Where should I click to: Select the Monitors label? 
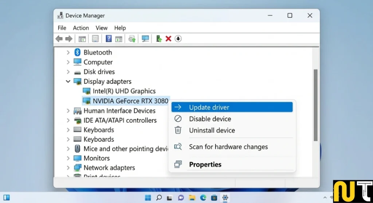pos(97,158)
